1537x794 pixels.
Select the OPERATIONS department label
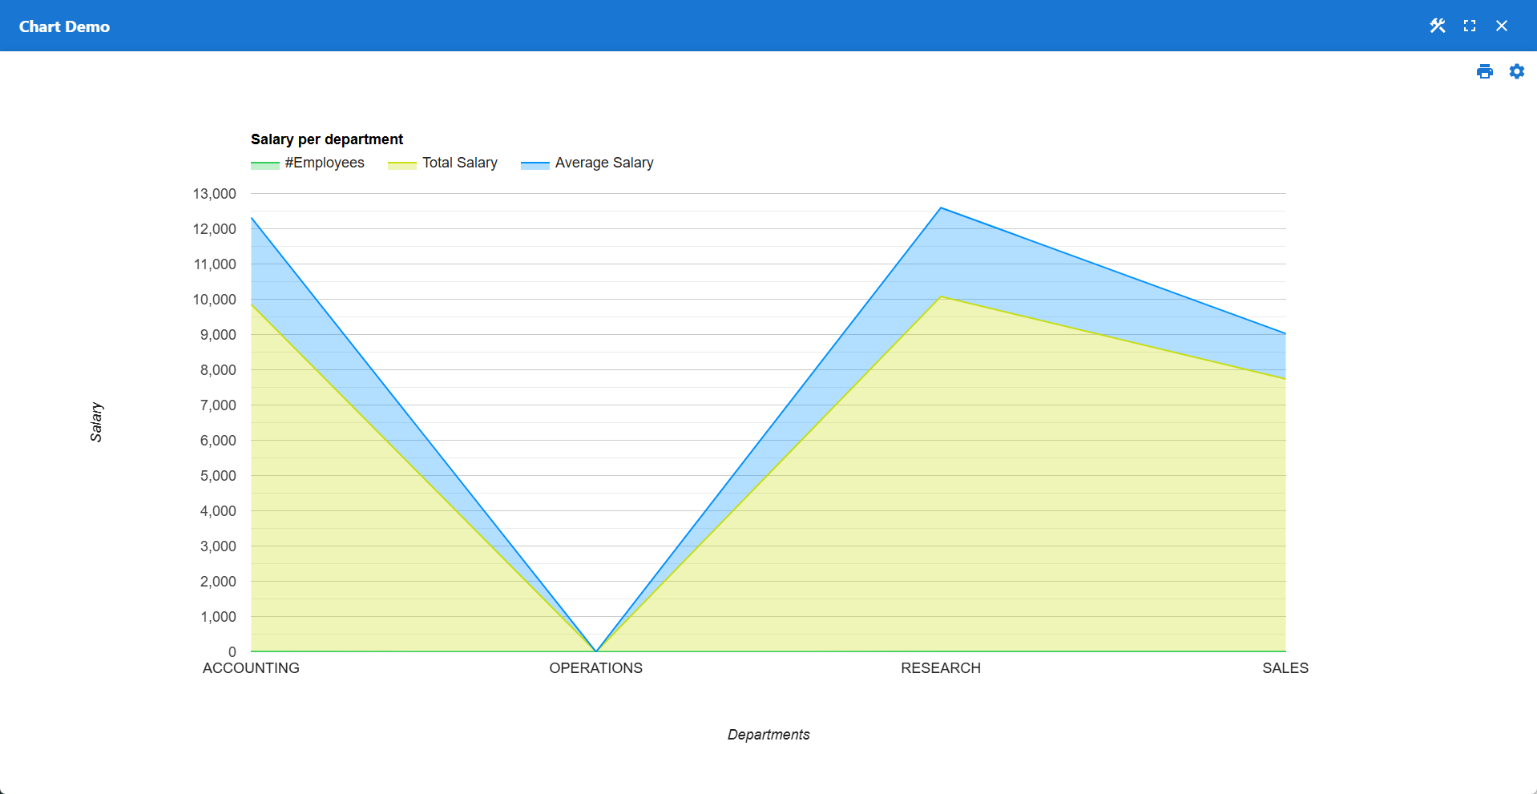(595, 667)
